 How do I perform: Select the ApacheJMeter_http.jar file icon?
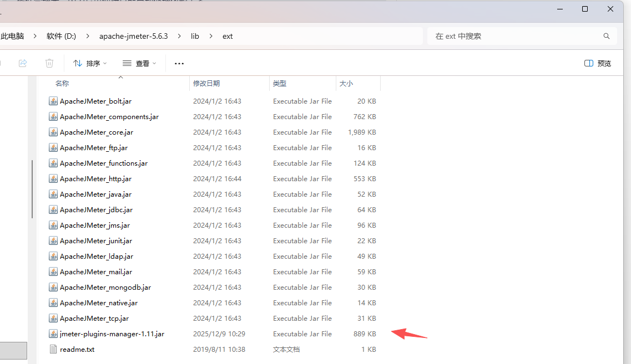(x=53, y=178)
